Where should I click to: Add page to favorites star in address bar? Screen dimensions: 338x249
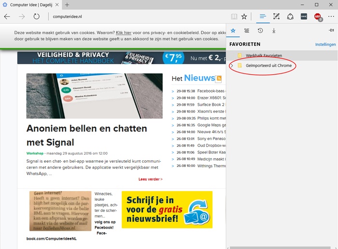tap(244, 16)
